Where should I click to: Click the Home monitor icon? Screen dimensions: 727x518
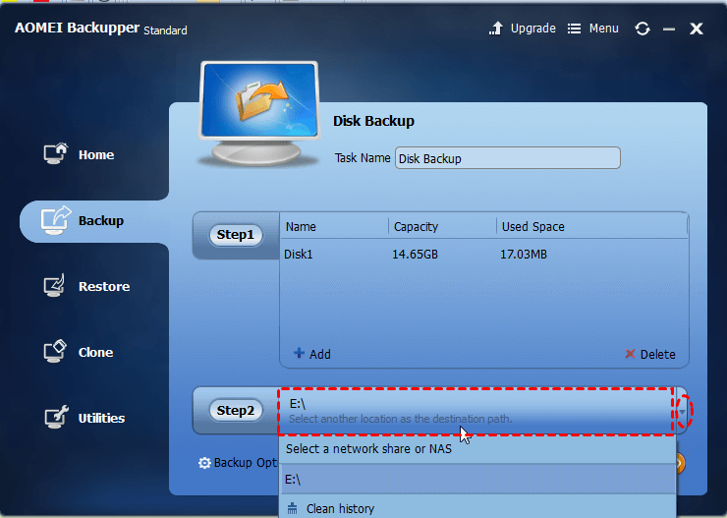[56, 153]
